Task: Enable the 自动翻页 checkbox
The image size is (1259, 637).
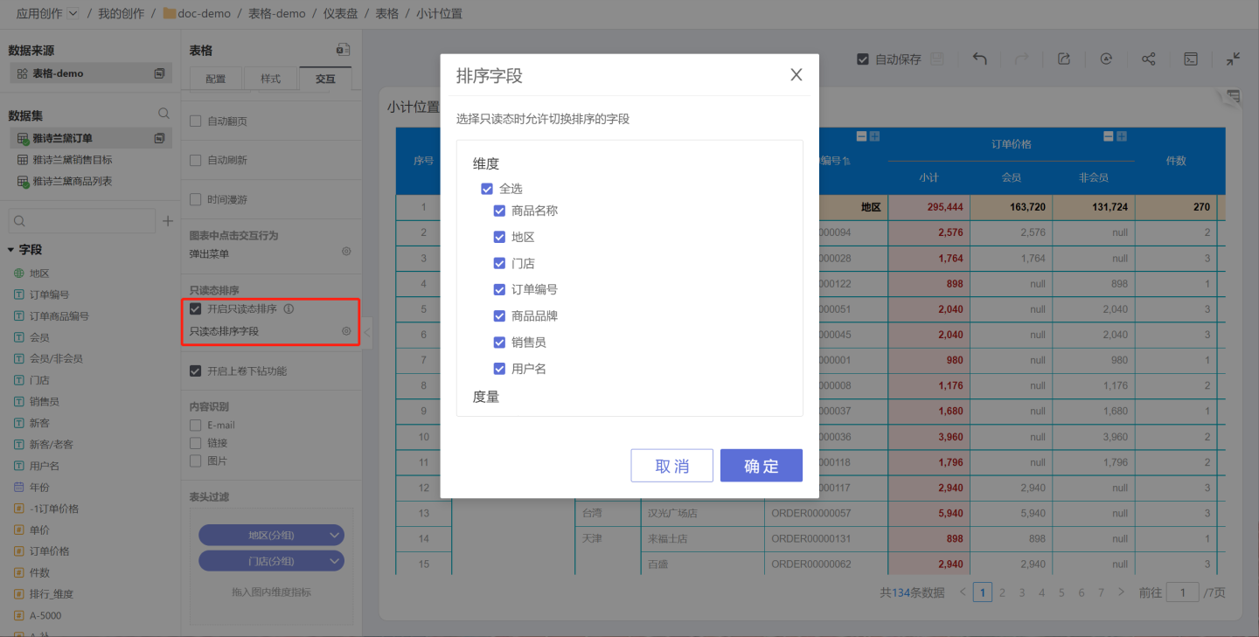Action: coord(196,121)
